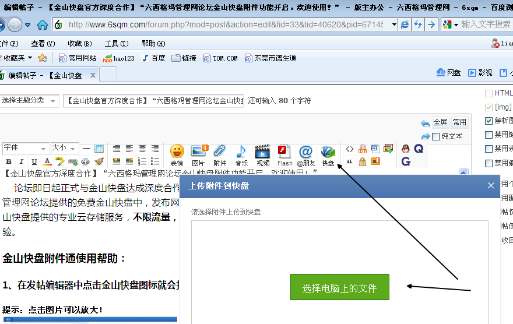Toggle the HTML checkbox

pyautogui.click(x=489, y=93)
